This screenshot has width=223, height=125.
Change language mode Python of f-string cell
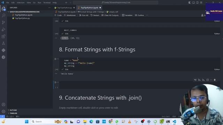217,69
